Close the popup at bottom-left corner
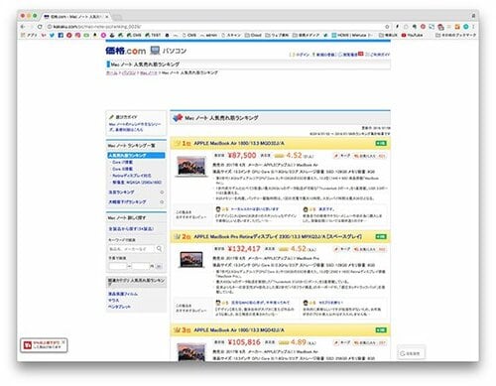Screen dimensions: 496x386 [63, 341]
